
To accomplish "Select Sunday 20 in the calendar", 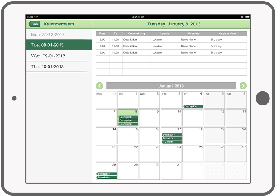I will coord(236,135).
